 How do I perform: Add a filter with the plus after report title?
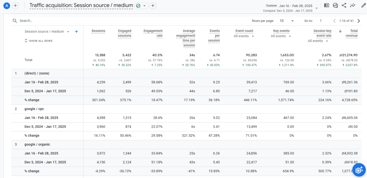click(x=153, y=5)
